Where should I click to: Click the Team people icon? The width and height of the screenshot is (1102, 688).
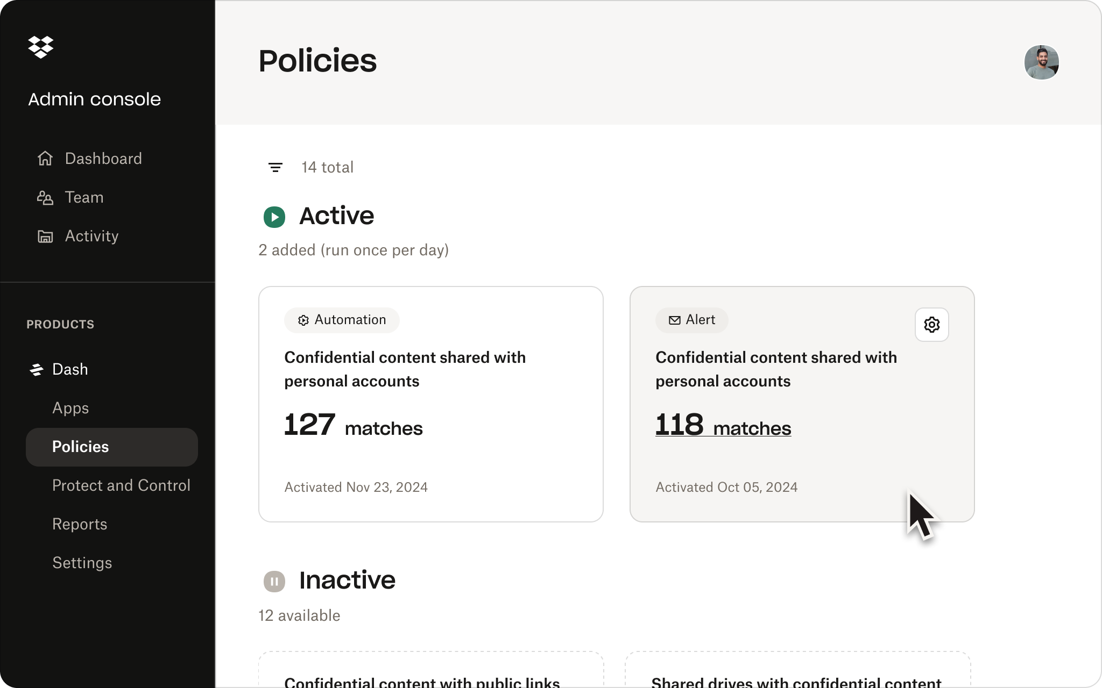pos(45,198)
